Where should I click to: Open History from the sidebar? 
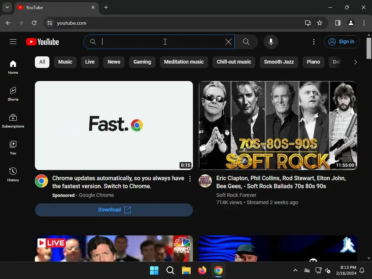click(x=13, y=175)
